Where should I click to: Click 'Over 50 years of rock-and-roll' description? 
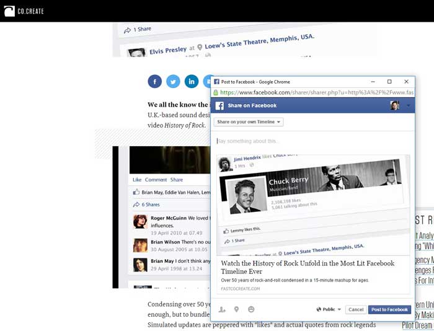(294, 280)
